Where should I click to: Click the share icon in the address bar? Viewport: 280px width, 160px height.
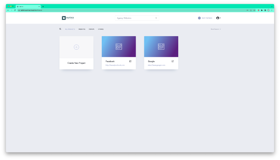pyautogui.click(x=251, y=10)
